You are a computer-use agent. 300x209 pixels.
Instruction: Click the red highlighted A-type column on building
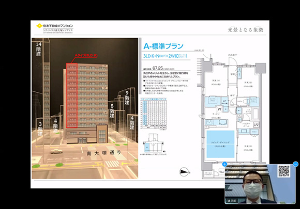click(x=71, y=95)
